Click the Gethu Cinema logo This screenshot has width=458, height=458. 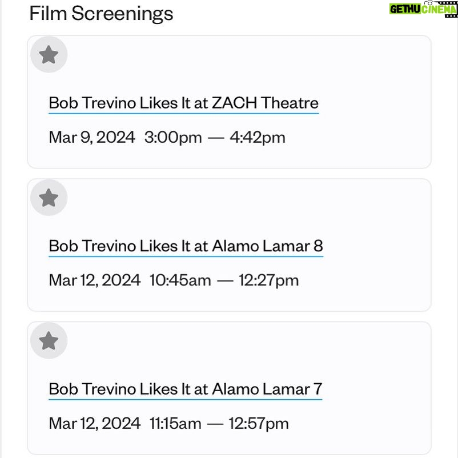click(x=423, y=9)
